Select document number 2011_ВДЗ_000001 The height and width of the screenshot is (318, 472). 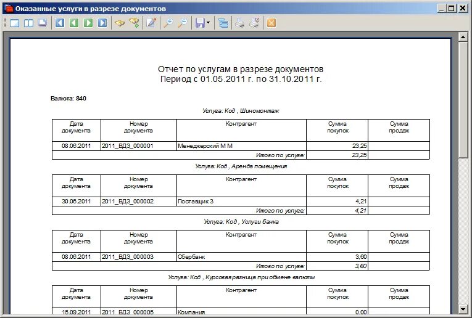pyautogui.click(x=127, y=146)
